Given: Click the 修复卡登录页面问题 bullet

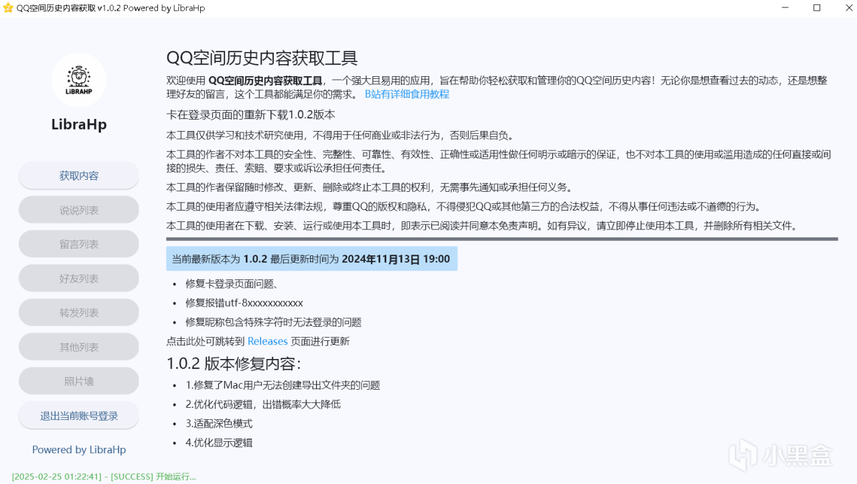Looking at the screenshot, I should 232,283.
